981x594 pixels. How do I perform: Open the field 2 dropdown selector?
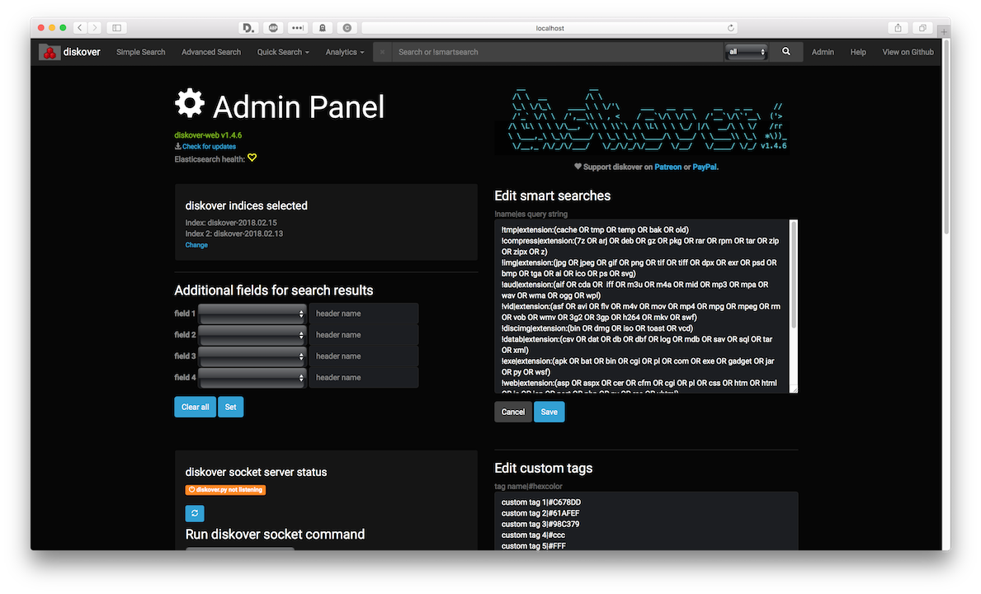click(252, 335)
